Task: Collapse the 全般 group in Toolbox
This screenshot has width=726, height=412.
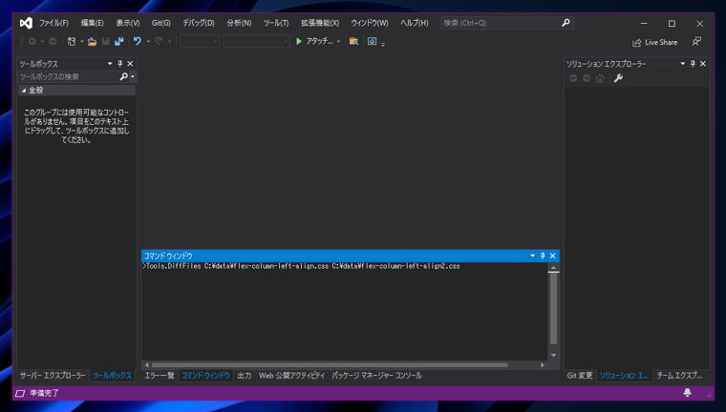Action: (24, 91)
